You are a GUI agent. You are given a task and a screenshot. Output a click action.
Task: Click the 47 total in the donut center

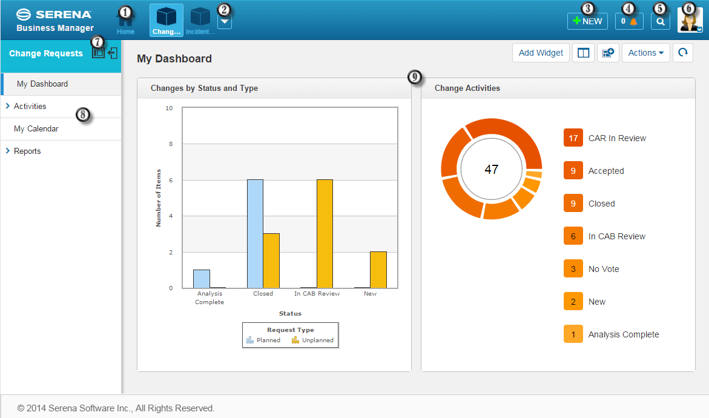[492, 169]
